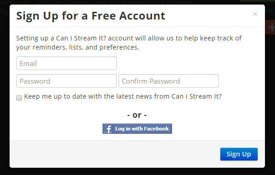
Task: Enable the latest news checkbox
Action: (x=19, y=98)
